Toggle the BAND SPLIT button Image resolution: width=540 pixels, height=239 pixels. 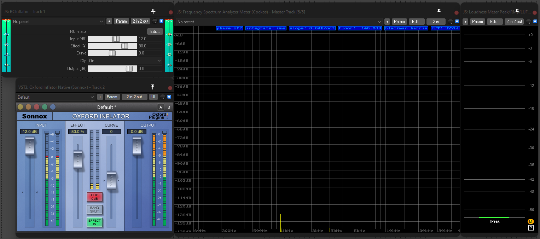coord(94,209)
